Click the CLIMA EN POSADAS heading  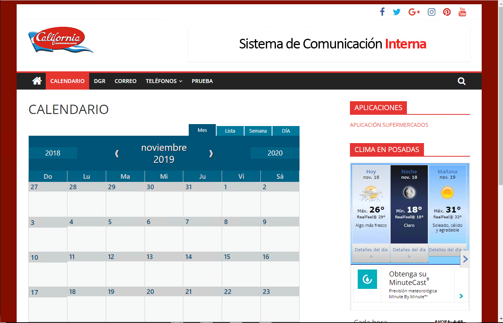coord(387,150)
